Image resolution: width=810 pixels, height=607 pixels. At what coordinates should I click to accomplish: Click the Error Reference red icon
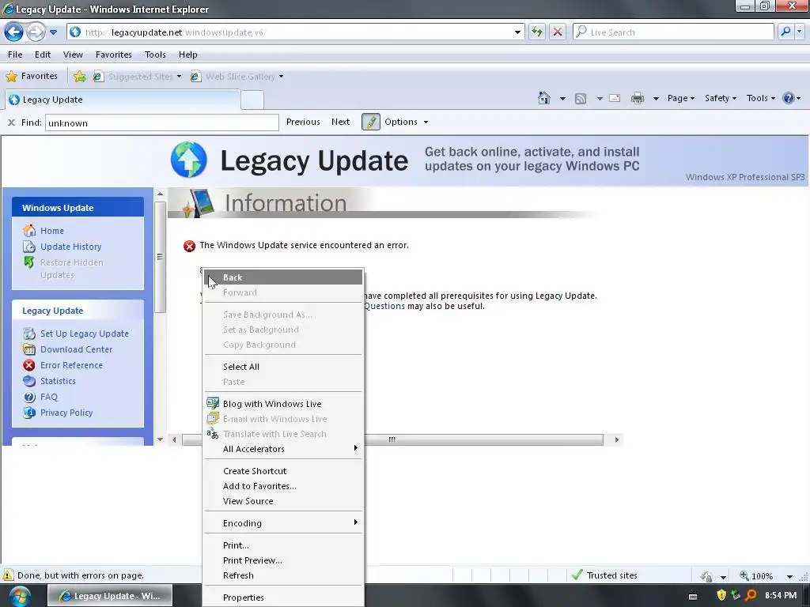(29, 365)
